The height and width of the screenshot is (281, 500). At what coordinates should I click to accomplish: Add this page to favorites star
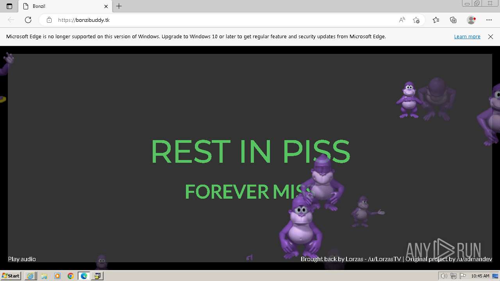pyautogui.click(x=416, y=20)
